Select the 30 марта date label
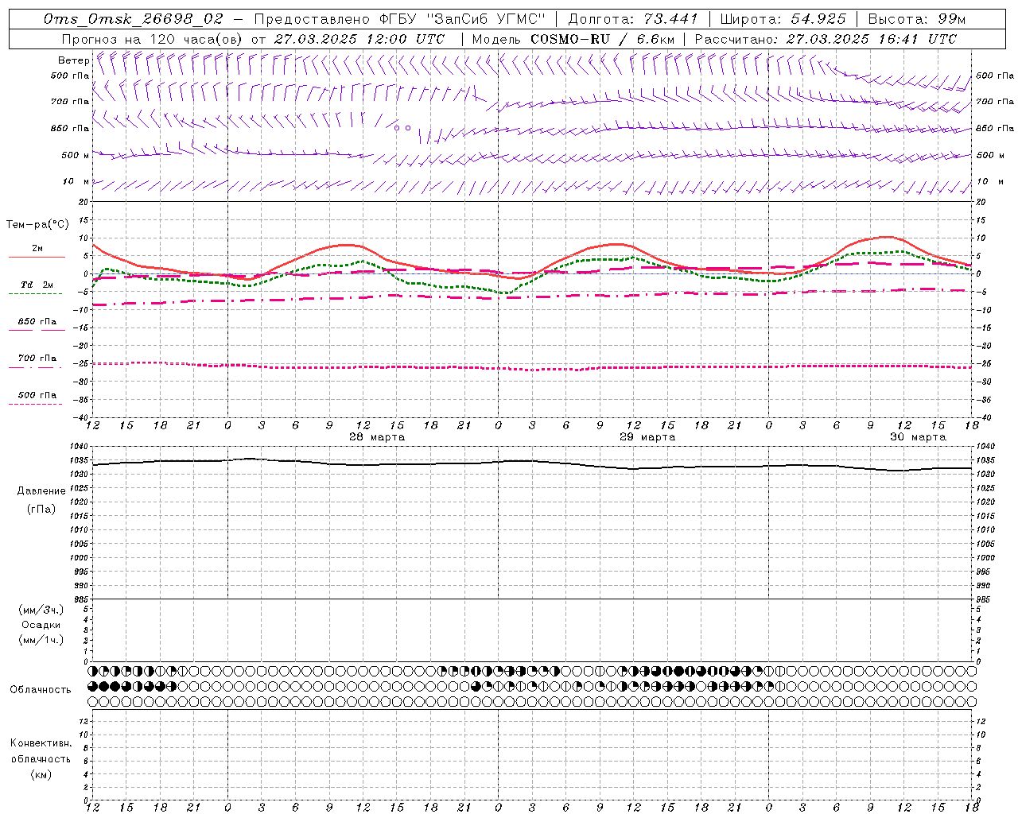 (918, 437)
